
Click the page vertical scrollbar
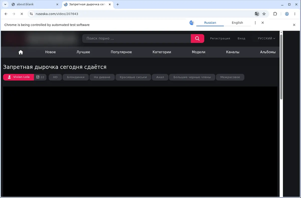[281, 67]
